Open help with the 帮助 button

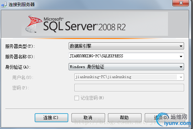pos(125,118)
